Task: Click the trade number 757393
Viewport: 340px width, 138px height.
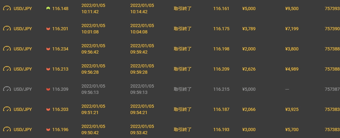Action: pyautogui.click(x=332, y=9)
